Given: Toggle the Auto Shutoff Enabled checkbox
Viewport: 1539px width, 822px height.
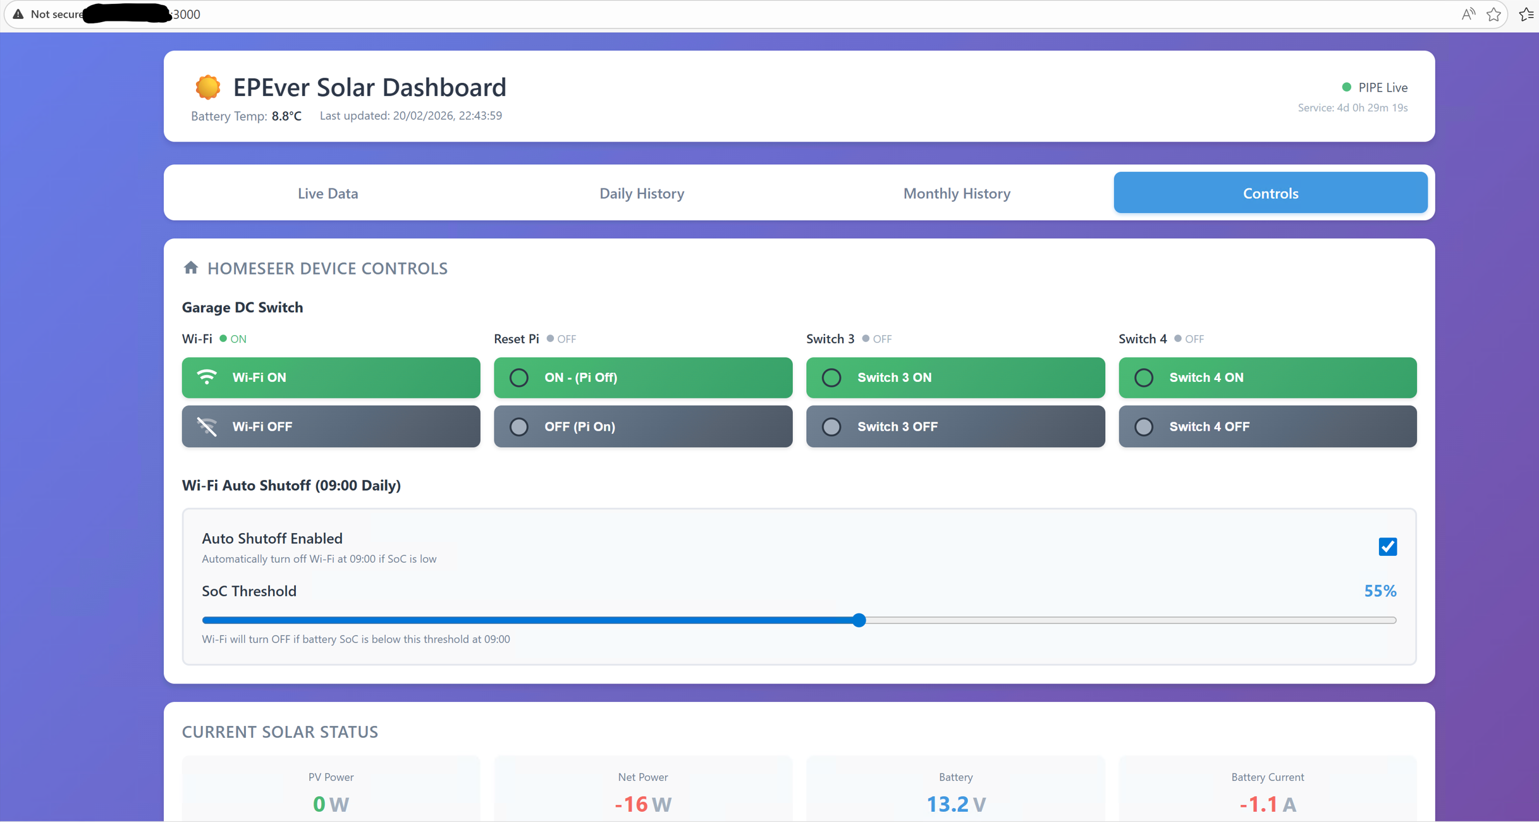Looking at the screenshot, I should pyautogui.click(x=1387, y=546).
